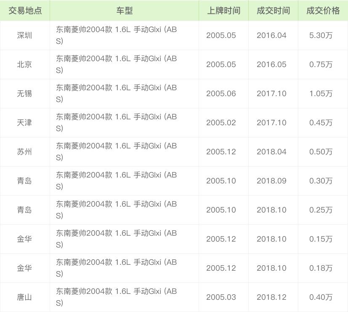348x312 pixels.
Task: Click the 交易地点 column header
Action: (x=25, y=11)
